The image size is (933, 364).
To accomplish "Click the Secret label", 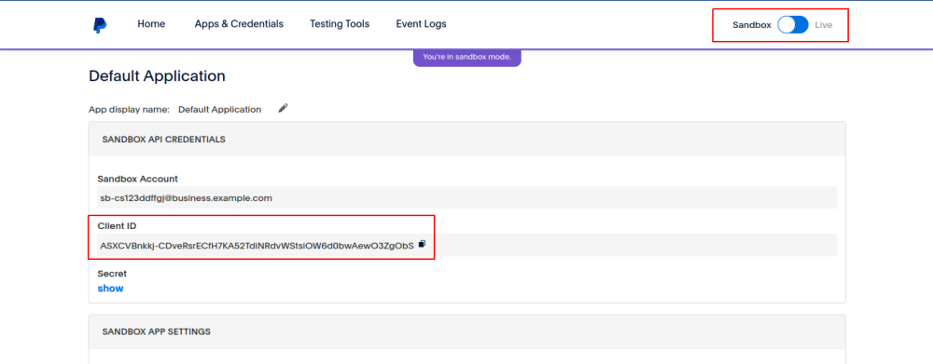I will (112, 274).
